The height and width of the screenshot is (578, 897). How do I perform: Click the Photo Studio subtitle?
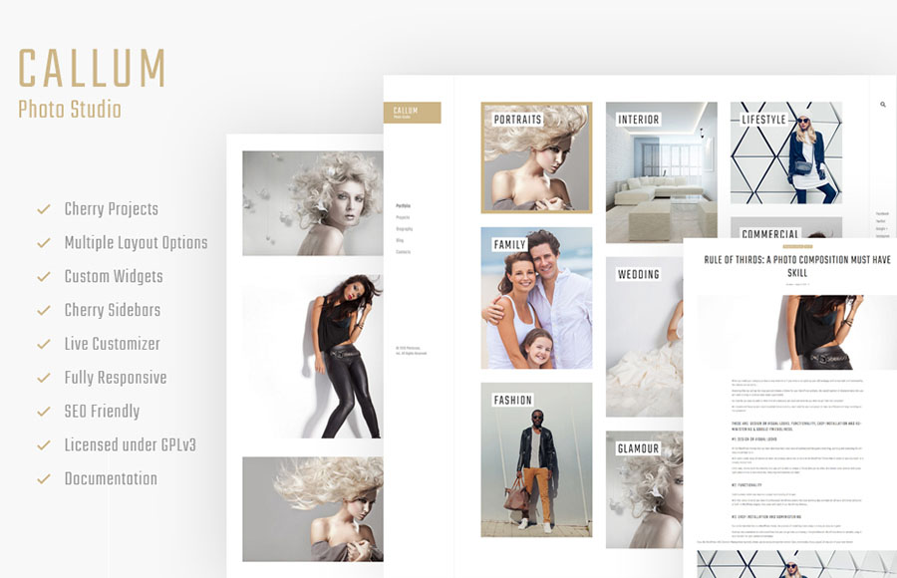69,109
